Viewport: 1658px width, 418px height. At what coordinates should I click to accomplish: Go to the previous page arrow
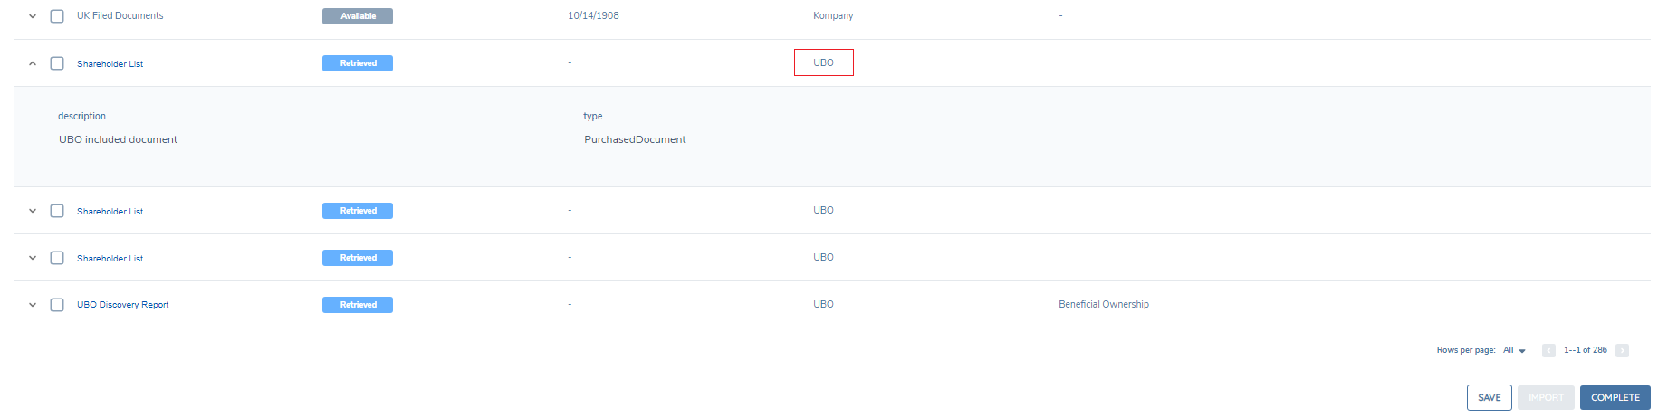pos(1548,350)
